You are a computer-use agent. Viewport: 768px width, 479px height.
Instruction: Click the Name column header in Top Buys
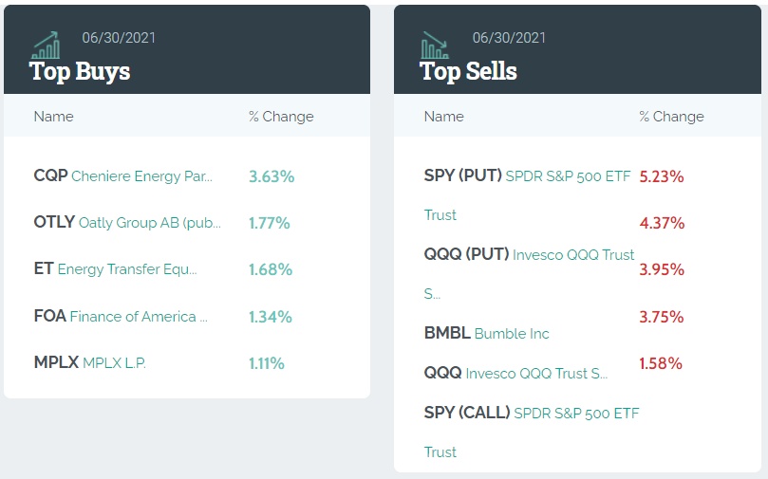[x=53, y=117]
